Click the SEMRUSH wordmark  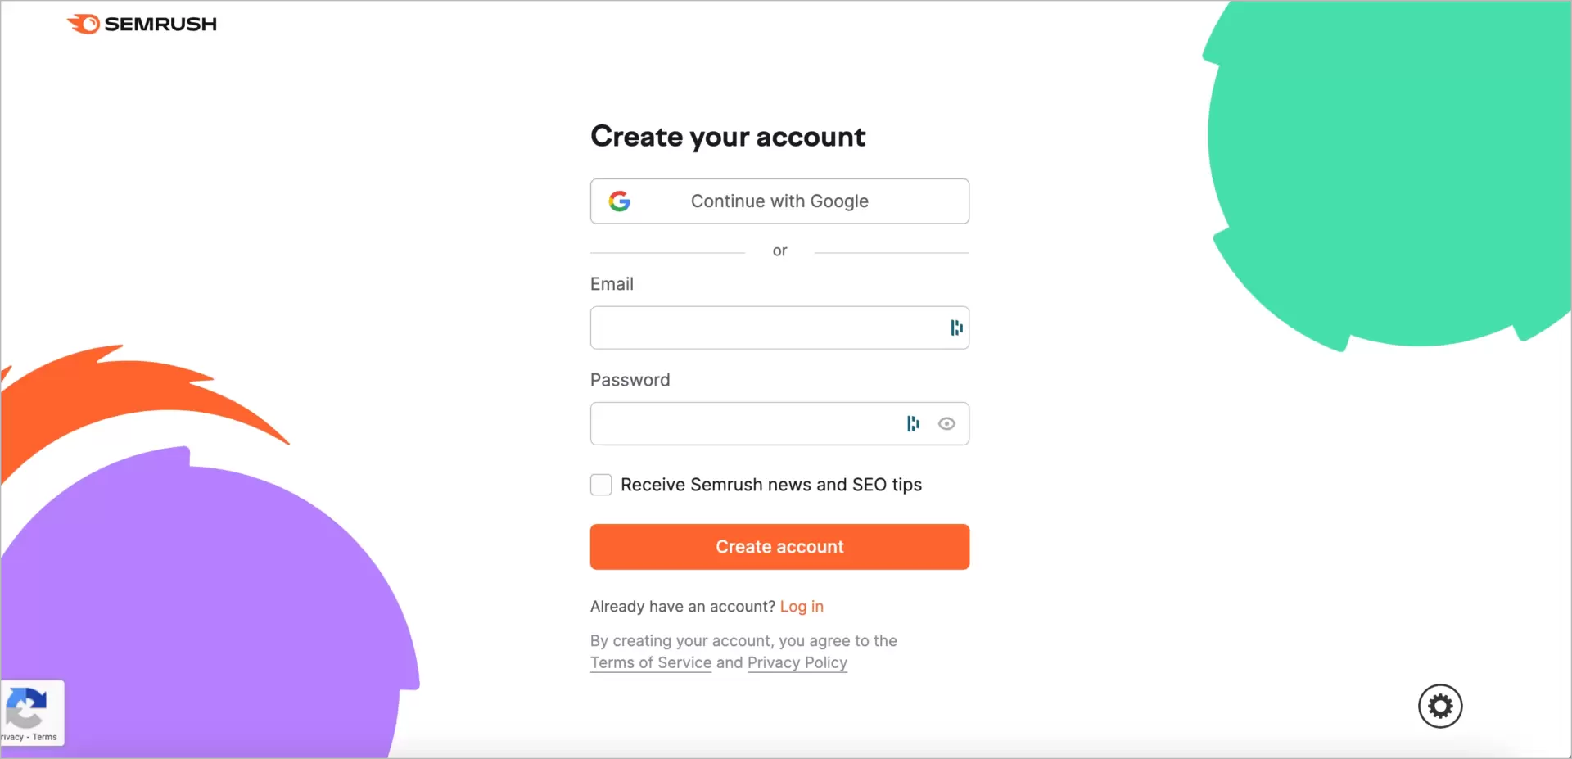click(161, 24)
